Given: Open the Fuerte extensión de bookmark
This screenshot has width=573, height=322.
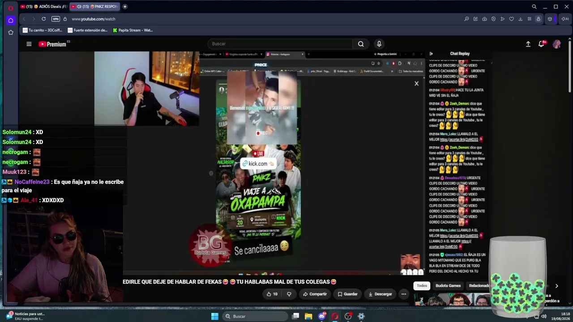Looking at the screenshot, I should [88, 30].
